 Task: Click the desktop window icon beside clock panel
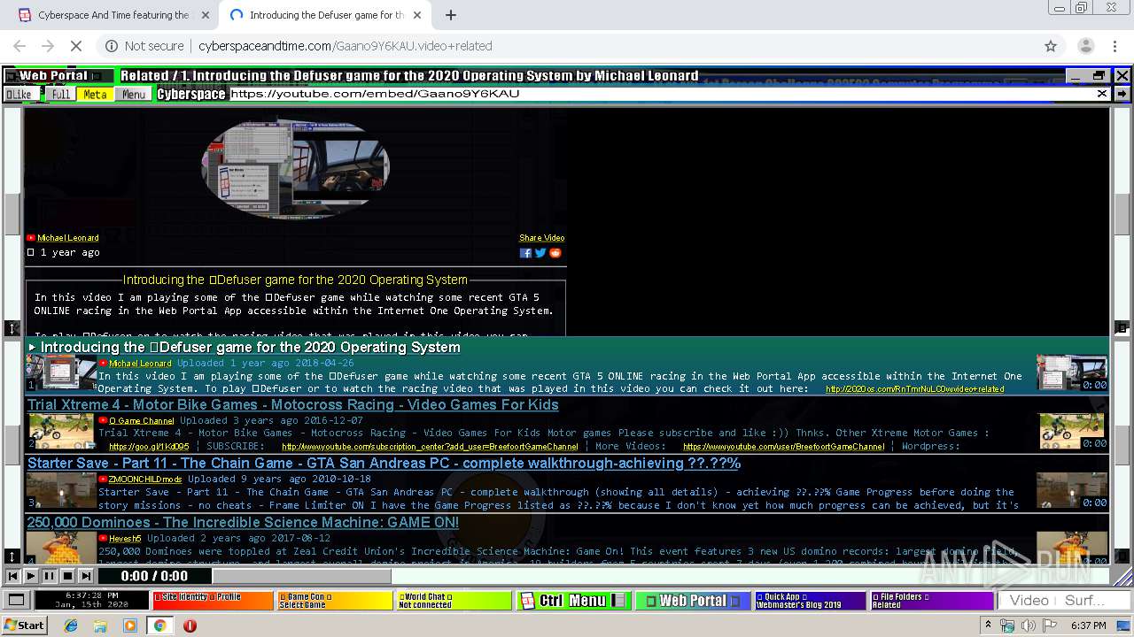click(x=16, y=601)
